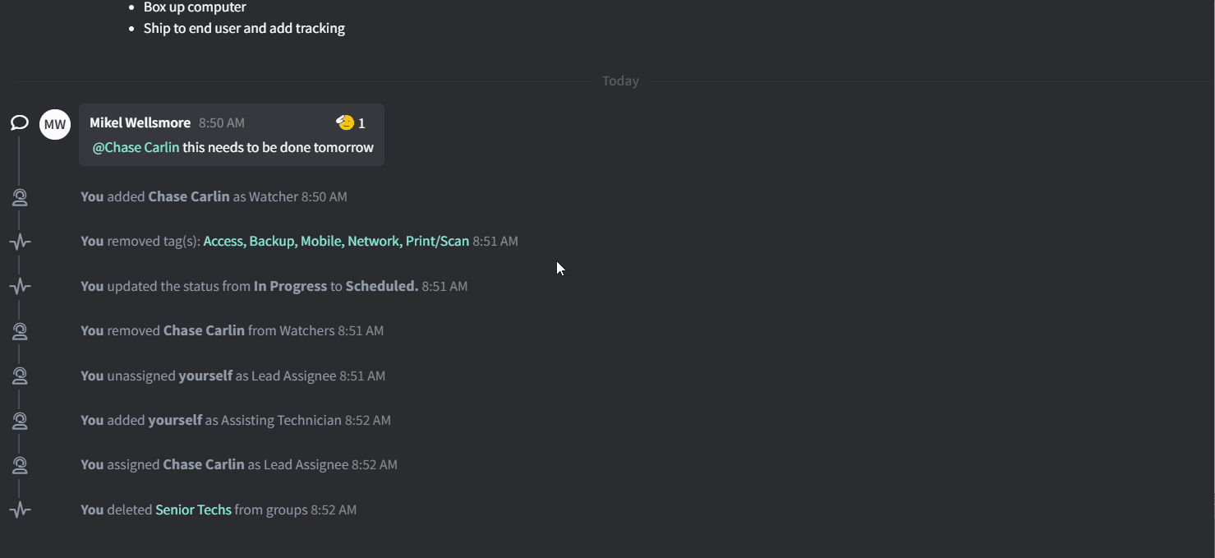Click the person icon beside 'unassigned yourself' entry
Viewport: 1215px width, 558px height.
pyautogui.click(x=20, y=376)
